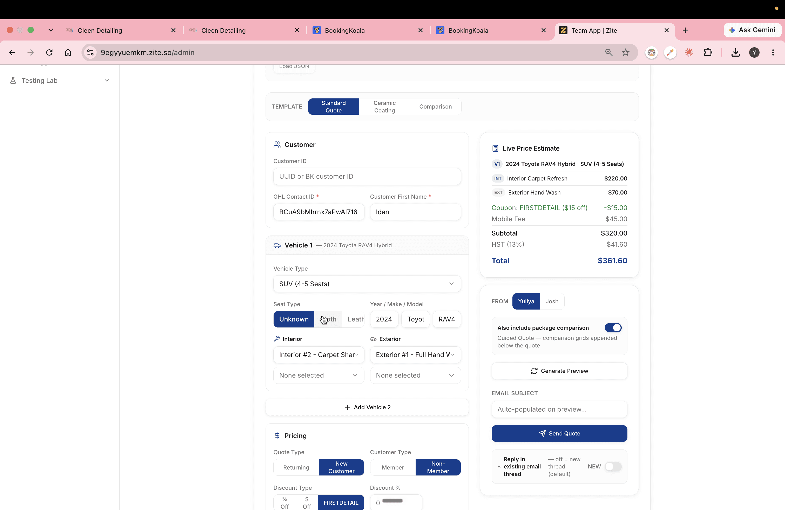Choose Returning quote type
Viewport: 785px width, 510px height.
click(x=296, y=467)
